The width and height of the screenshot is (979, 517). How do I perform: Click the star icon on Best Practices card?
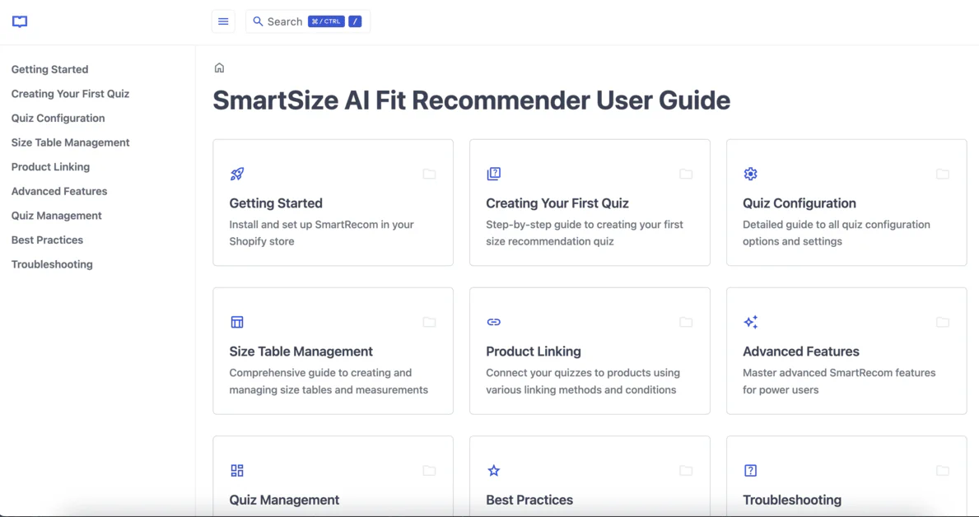[494, 471]
